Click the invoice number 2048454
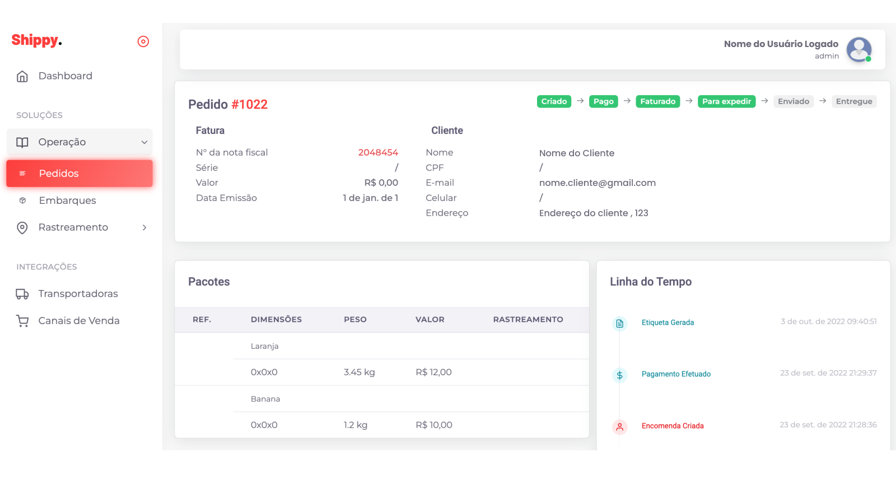Screen dimensions: 896x504 point(378,152)
